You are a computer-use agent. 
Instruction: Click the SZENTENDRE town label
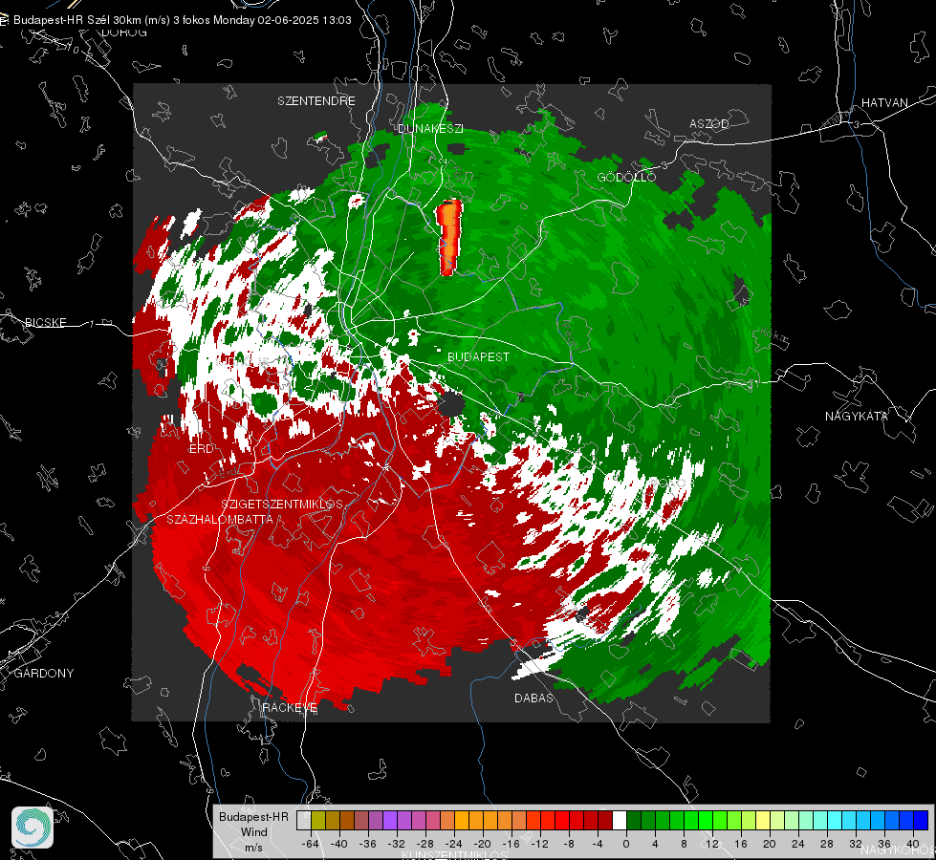coord(316,101)
